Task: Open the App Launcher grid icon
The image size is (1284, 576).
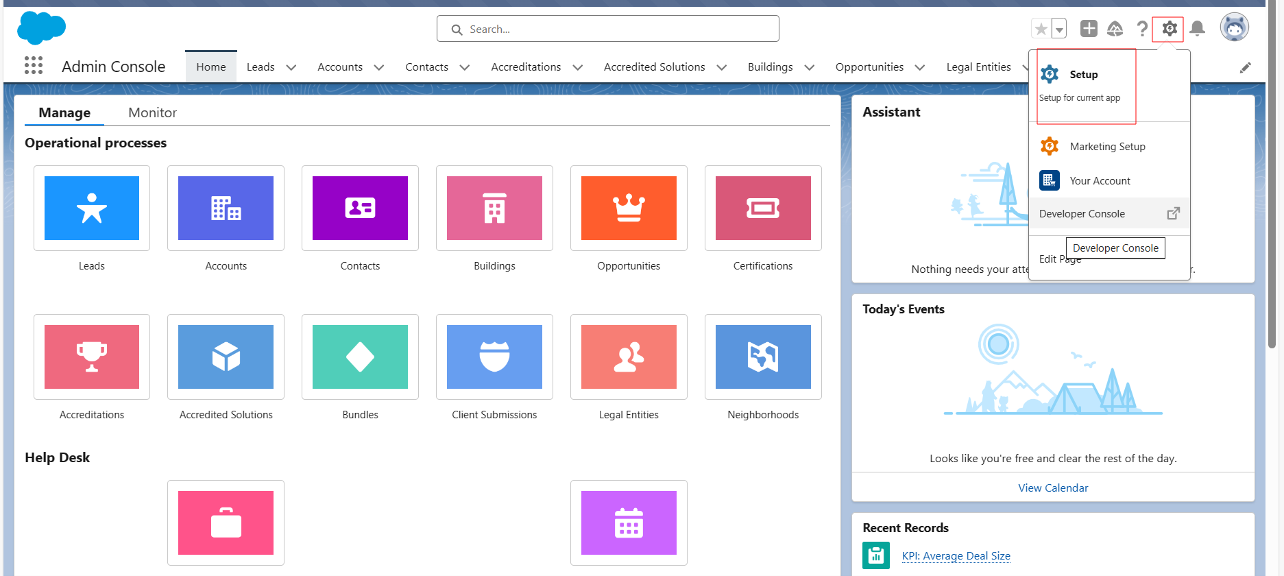Action: (34, 66)
